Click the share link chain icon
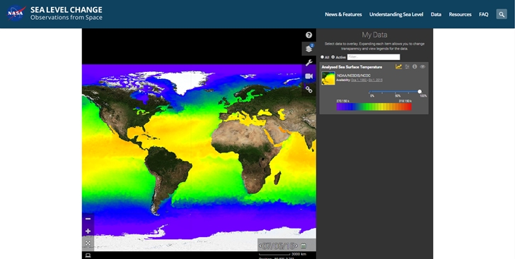Screen dimensions: 515x259 pyautogui.click(x=308, y=90)
